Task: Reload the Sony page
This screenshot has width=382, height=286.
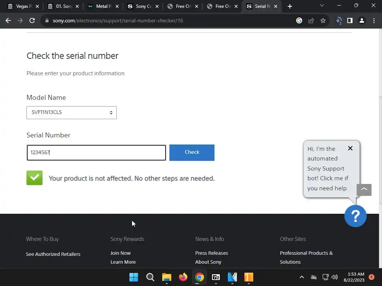Action: coord(32,21)
